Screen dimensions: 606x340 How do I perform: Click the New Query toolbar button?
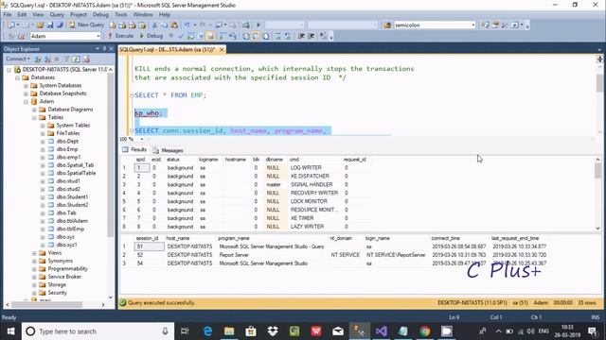(86, 25)
